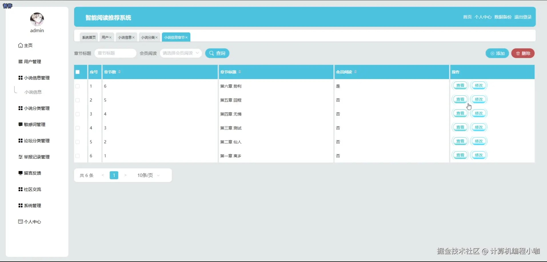547x262 pixels.
Task: Click 修改 for 第四章 无情
Action: (x=479, y=113)
